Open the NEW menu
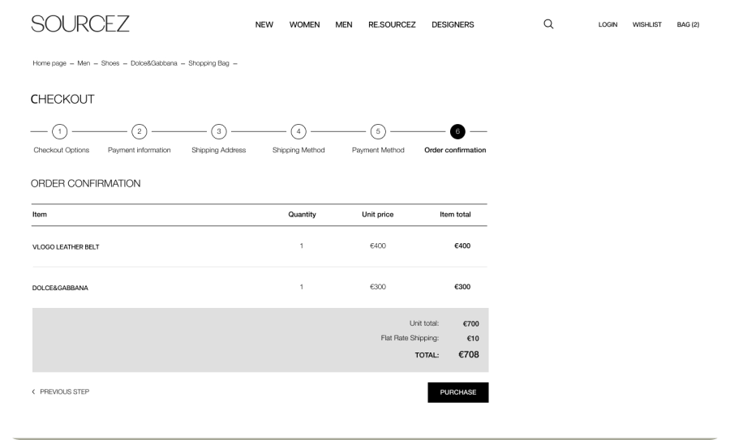 pyautogui.click(x=264, y=24)
